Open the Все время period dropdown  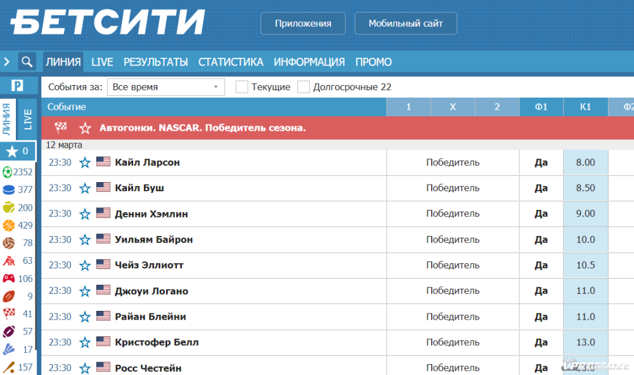[165, 87]
